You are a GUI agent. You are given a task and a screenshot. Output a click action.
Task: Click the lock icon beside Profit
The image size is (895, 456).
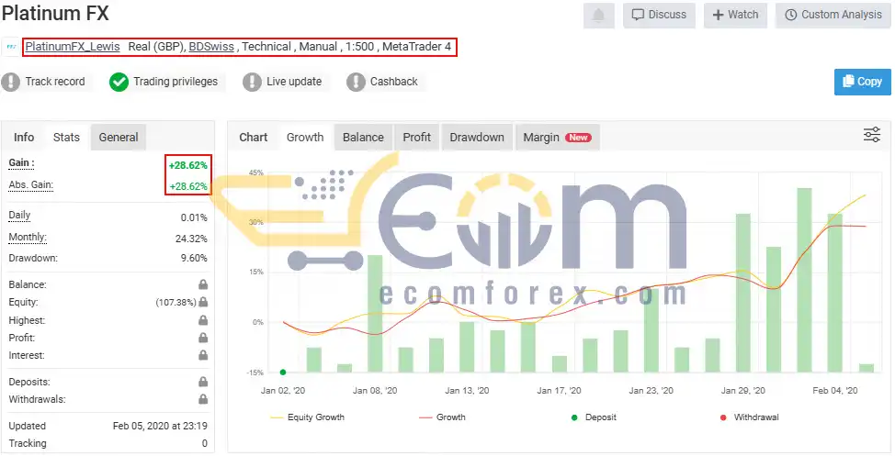click(x=203, y=338)
